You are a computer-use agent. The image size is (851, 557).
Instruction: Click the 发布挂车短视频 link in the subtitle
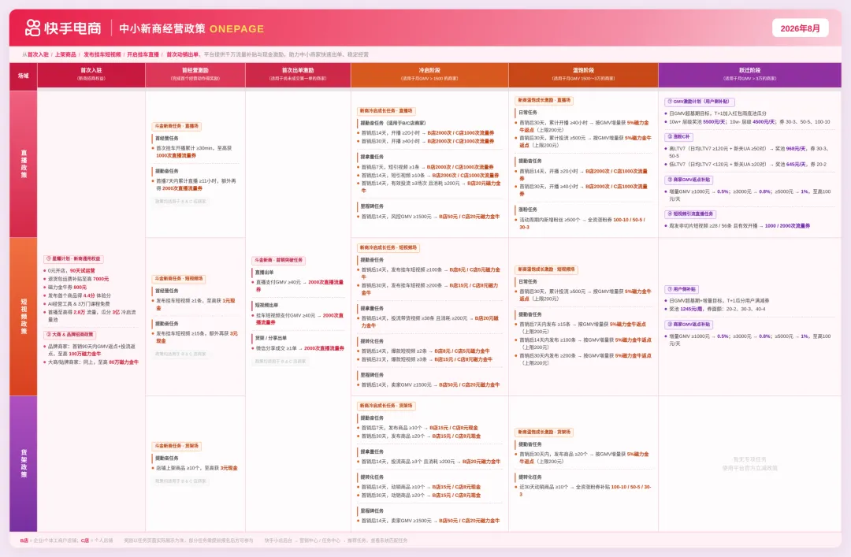click(x=102, y=54)
